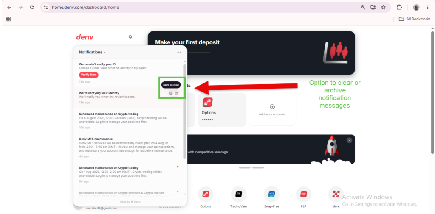Click the notification bell icon
This screenshot has height=214, width=435.
click(130, 37)
